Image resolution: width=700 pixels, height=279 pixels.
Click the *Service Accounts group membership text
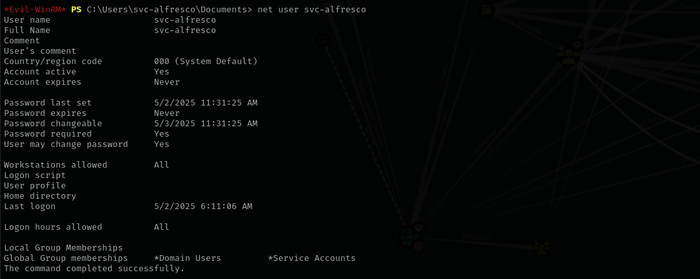point(312,258)
